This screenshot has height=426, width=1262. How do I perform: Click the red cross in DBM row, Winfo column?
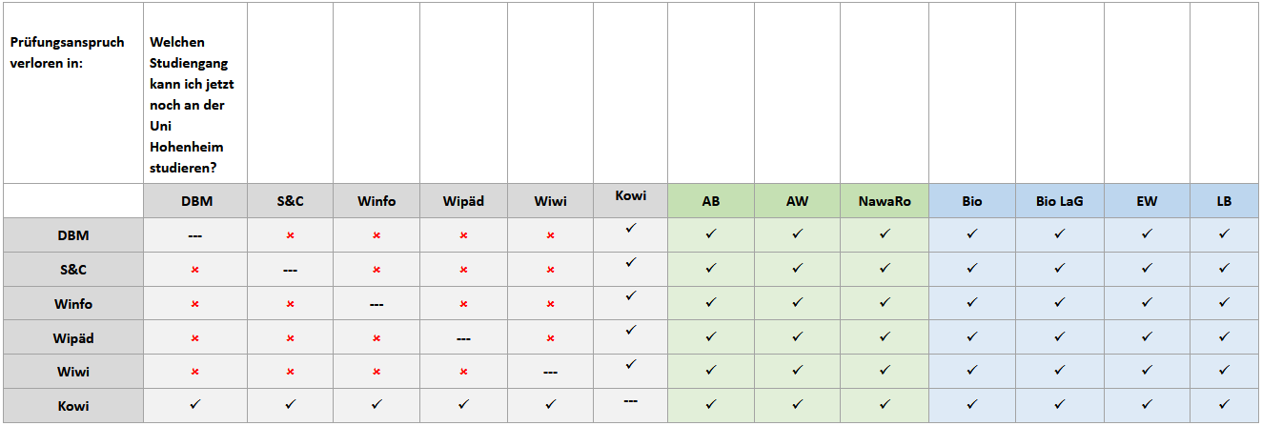(377, 234)
